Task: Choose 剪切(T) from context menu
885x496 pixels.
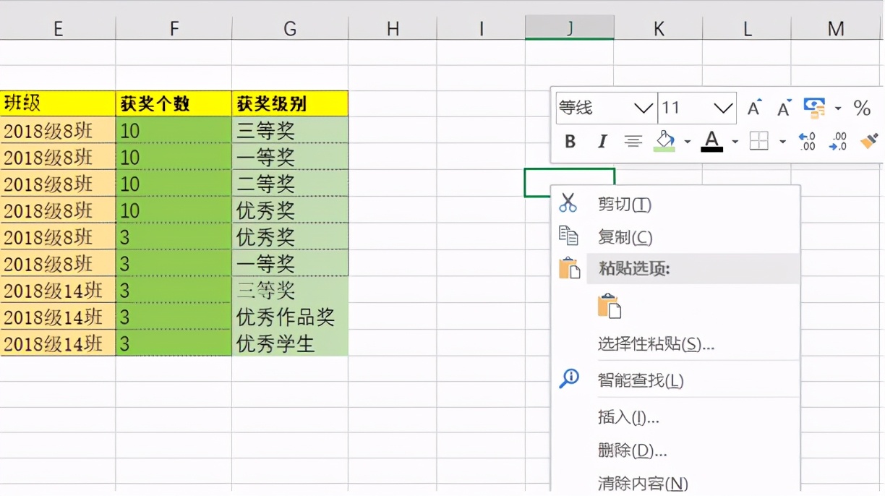Action: coord(676,205)
